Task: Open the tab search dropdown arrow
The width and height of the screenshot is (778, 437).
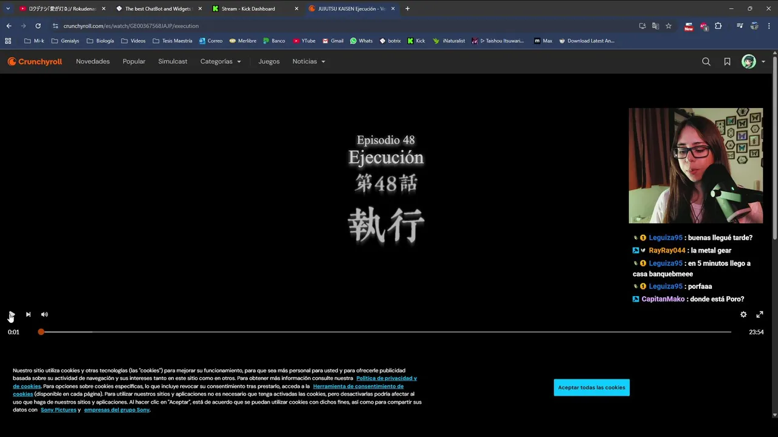Action: (8, 8)
